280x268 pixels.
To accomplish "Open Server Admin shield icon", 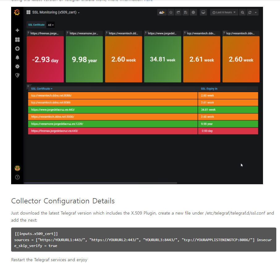I will [x=17, y=75].
